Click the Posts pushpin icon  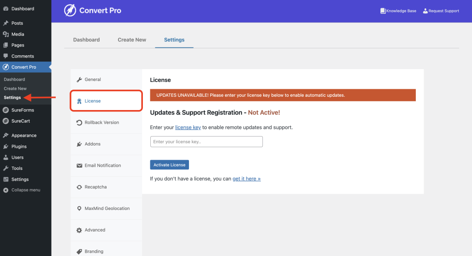[x=6, y=23]
